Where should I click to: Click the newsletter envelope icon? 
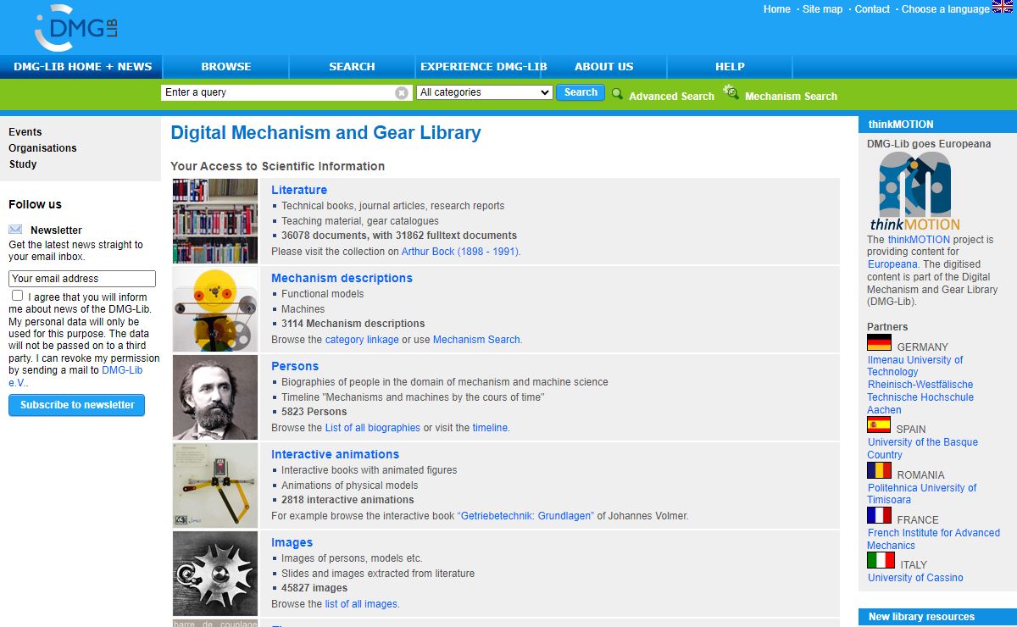tap(15, 230)
